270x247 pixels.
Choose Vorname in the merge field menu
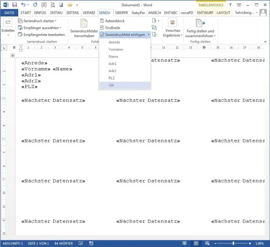tap(116, 49)
